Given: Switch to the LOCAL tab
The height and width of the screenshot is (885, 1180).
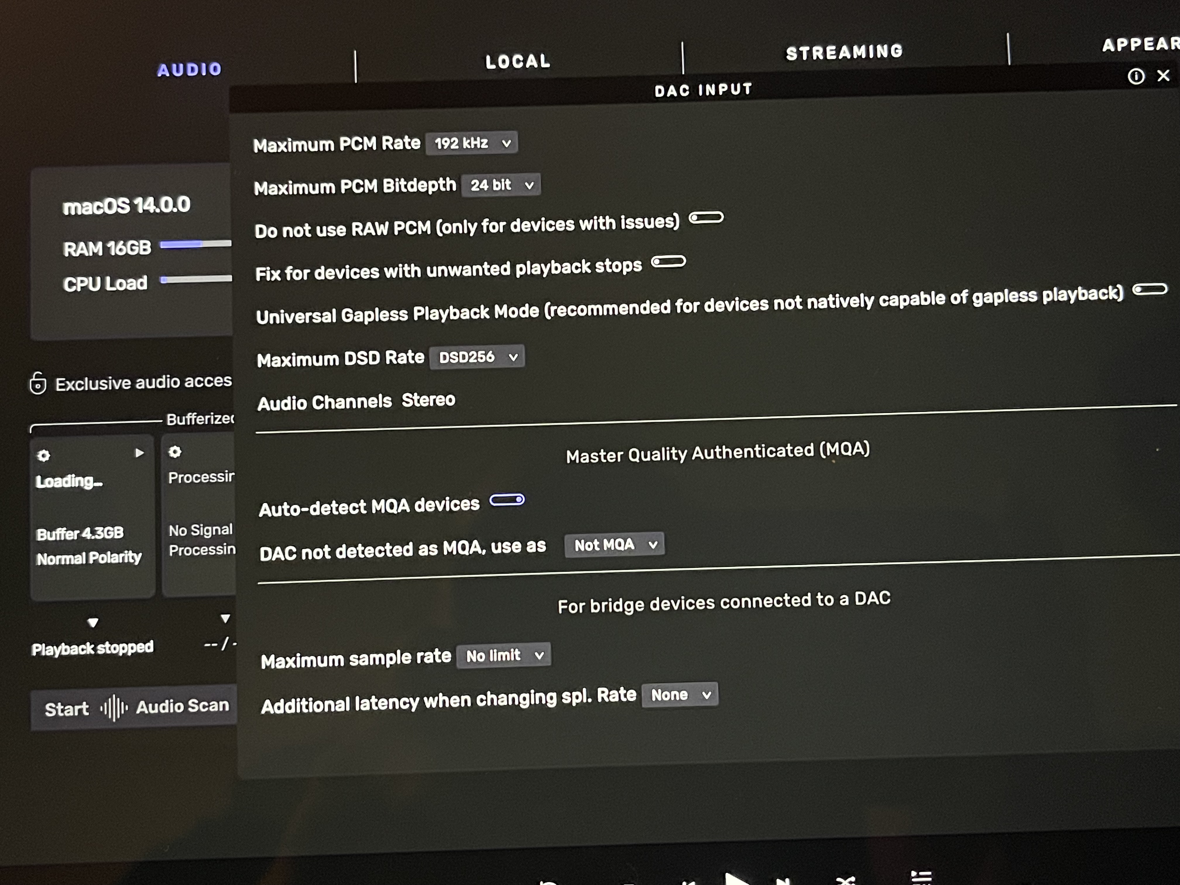Looking at the screenshot, I should click(x=517, y=61).
